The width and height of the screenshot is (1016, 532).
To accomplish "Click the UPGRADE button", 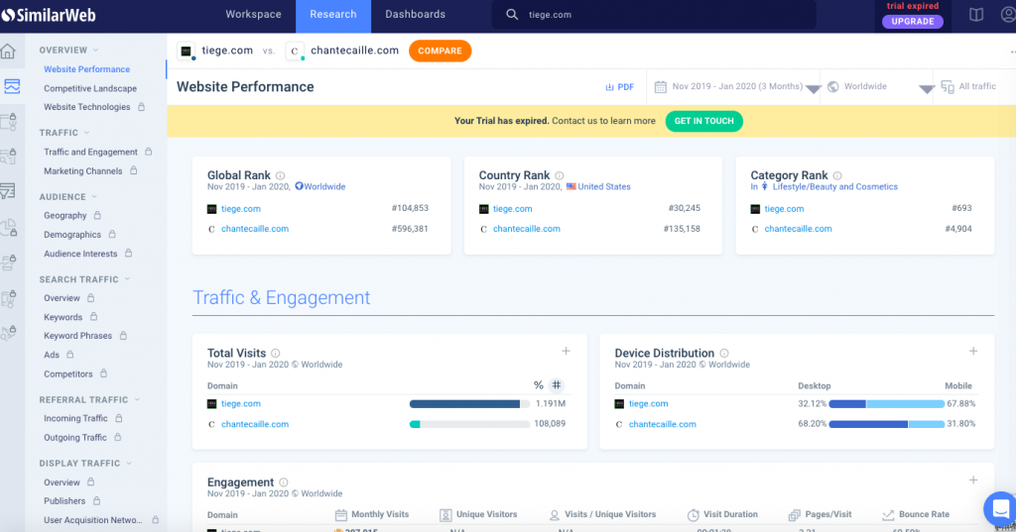I will pyautogui.click(x=913, y=22).
